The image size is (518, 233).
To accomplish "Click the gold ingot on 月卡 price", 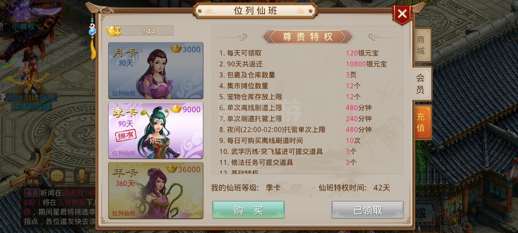I will pyautogui.click(x=176, y=49).
